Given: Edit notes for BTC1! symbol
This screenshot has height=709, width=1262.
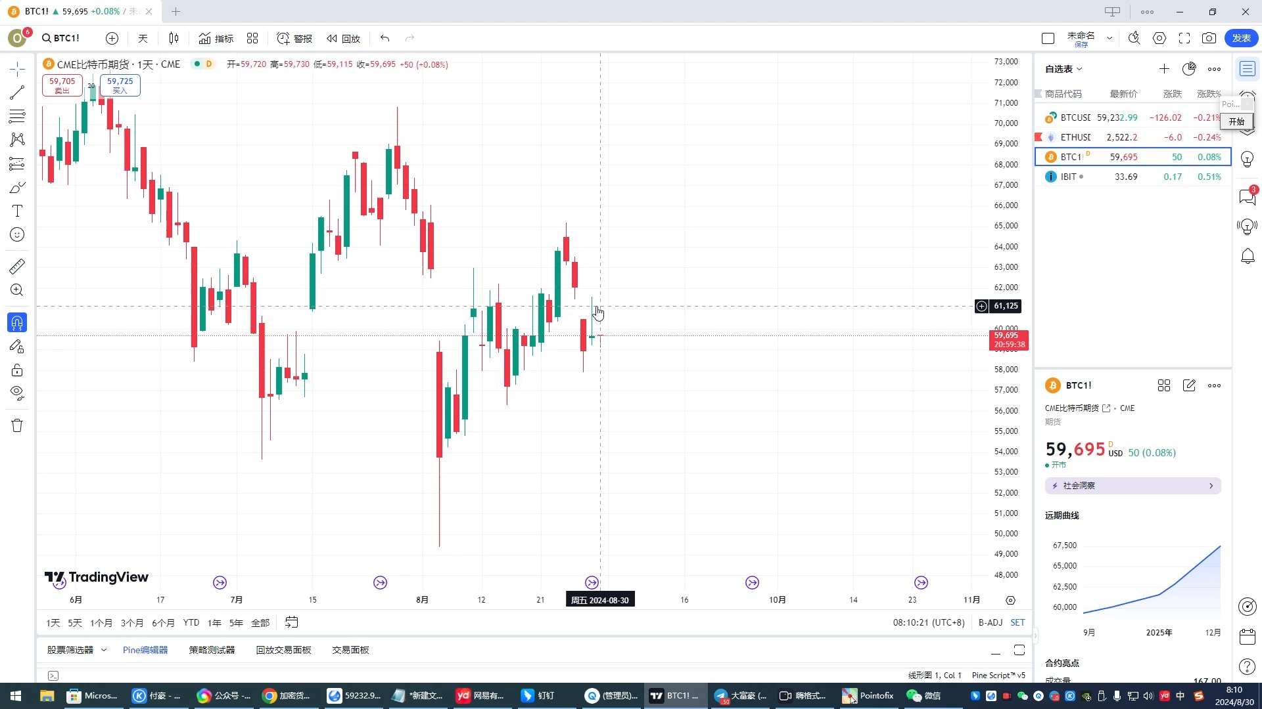Looking at the screenshot, I should tap(1189, 385).
